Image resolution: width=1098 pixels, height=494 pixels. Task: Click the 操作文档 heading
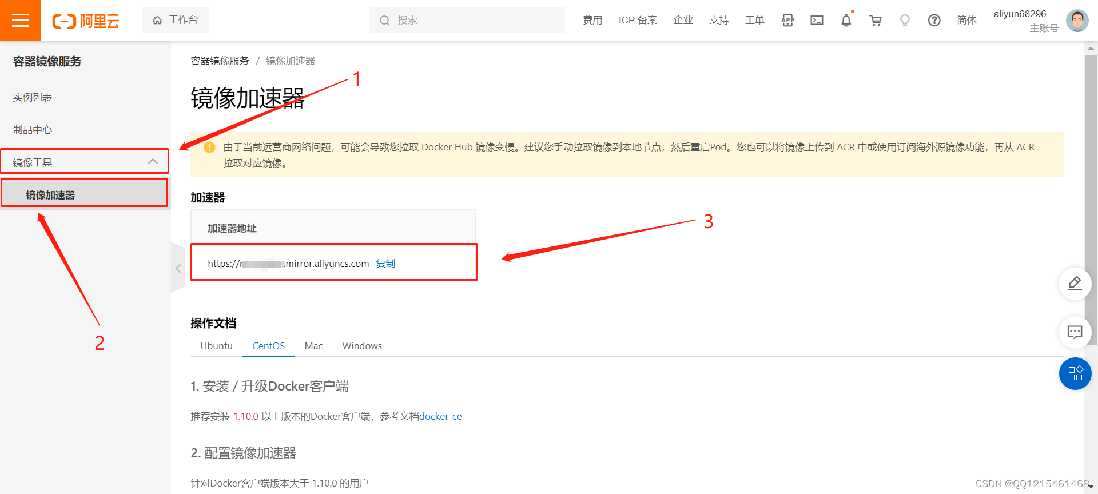pos(213,323)
